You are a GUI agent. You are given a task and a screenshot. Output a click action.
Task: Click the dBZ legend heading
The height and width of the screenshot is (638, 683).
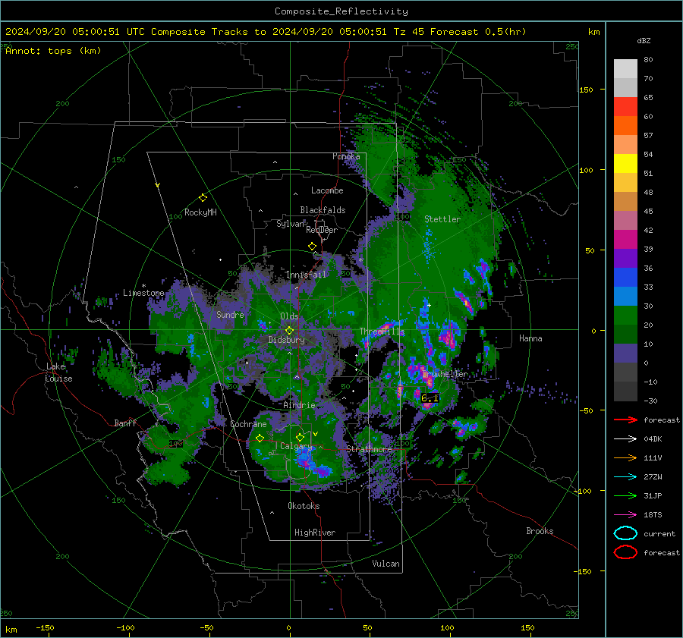[x=644, y=41]
